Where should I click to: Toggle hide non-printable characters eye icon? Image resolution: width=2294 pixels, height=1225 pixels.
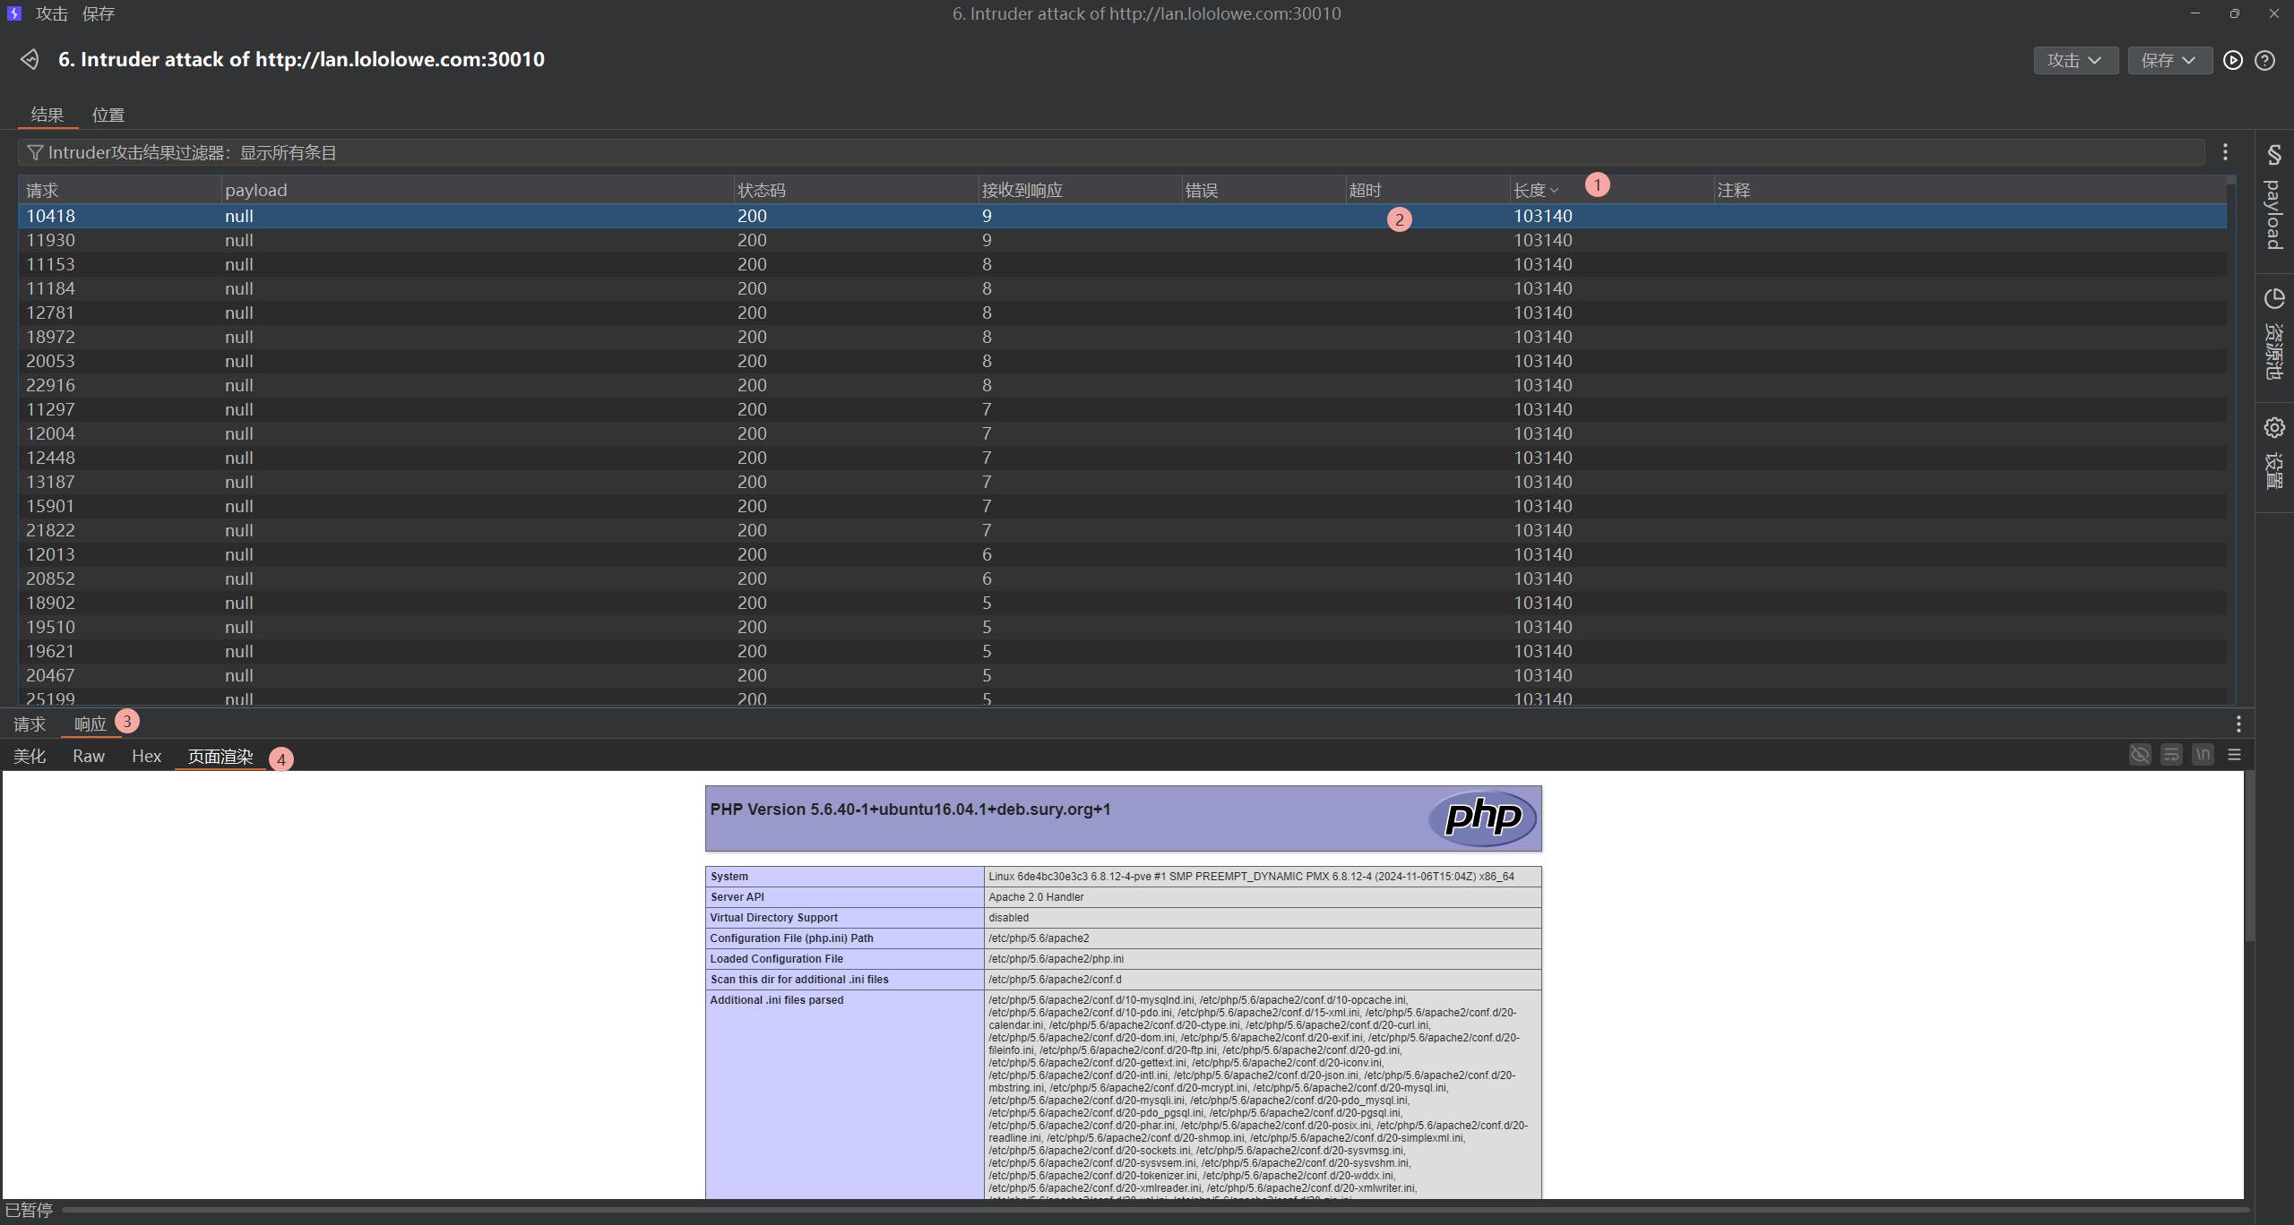[x=2140, y=755]
